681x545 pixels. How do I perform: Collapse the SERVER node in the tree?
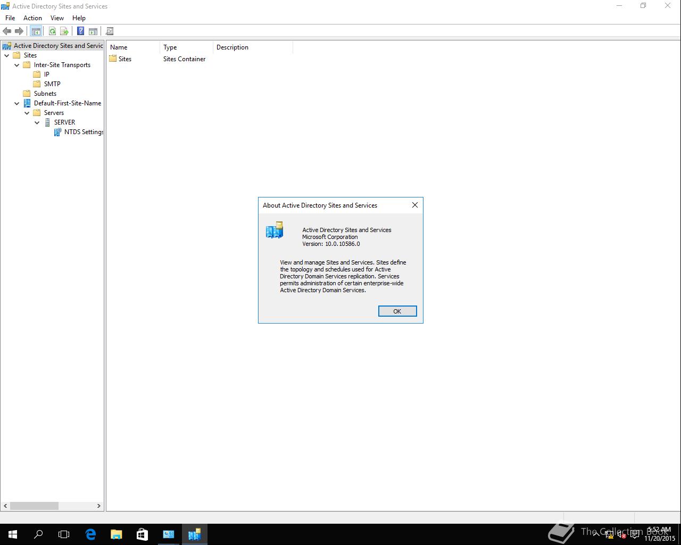[x=37, y=122]
